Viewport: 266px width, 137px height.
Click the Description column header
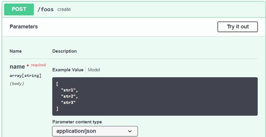[x=64, y=51]
